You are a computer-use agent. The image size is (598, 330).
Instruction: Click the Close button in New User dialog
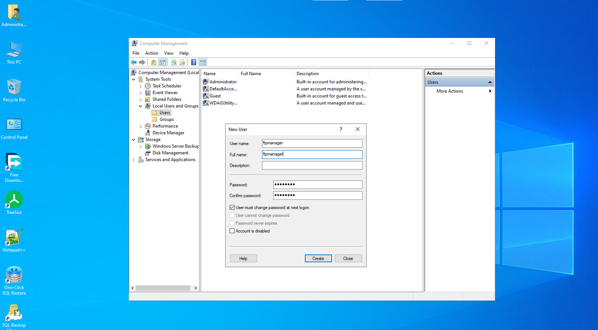(348, 258)
